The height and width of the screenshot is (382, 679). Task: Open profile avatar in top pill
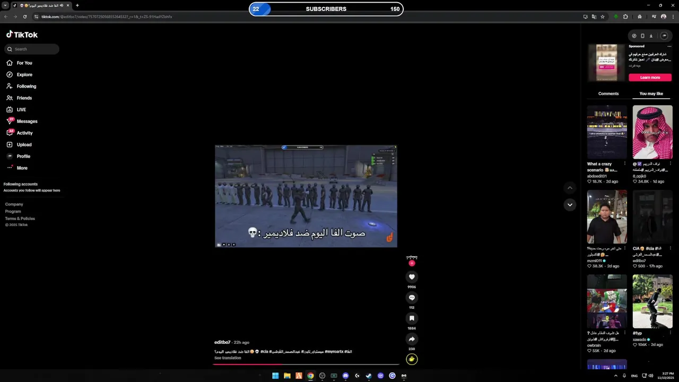(x=664, y=36)
